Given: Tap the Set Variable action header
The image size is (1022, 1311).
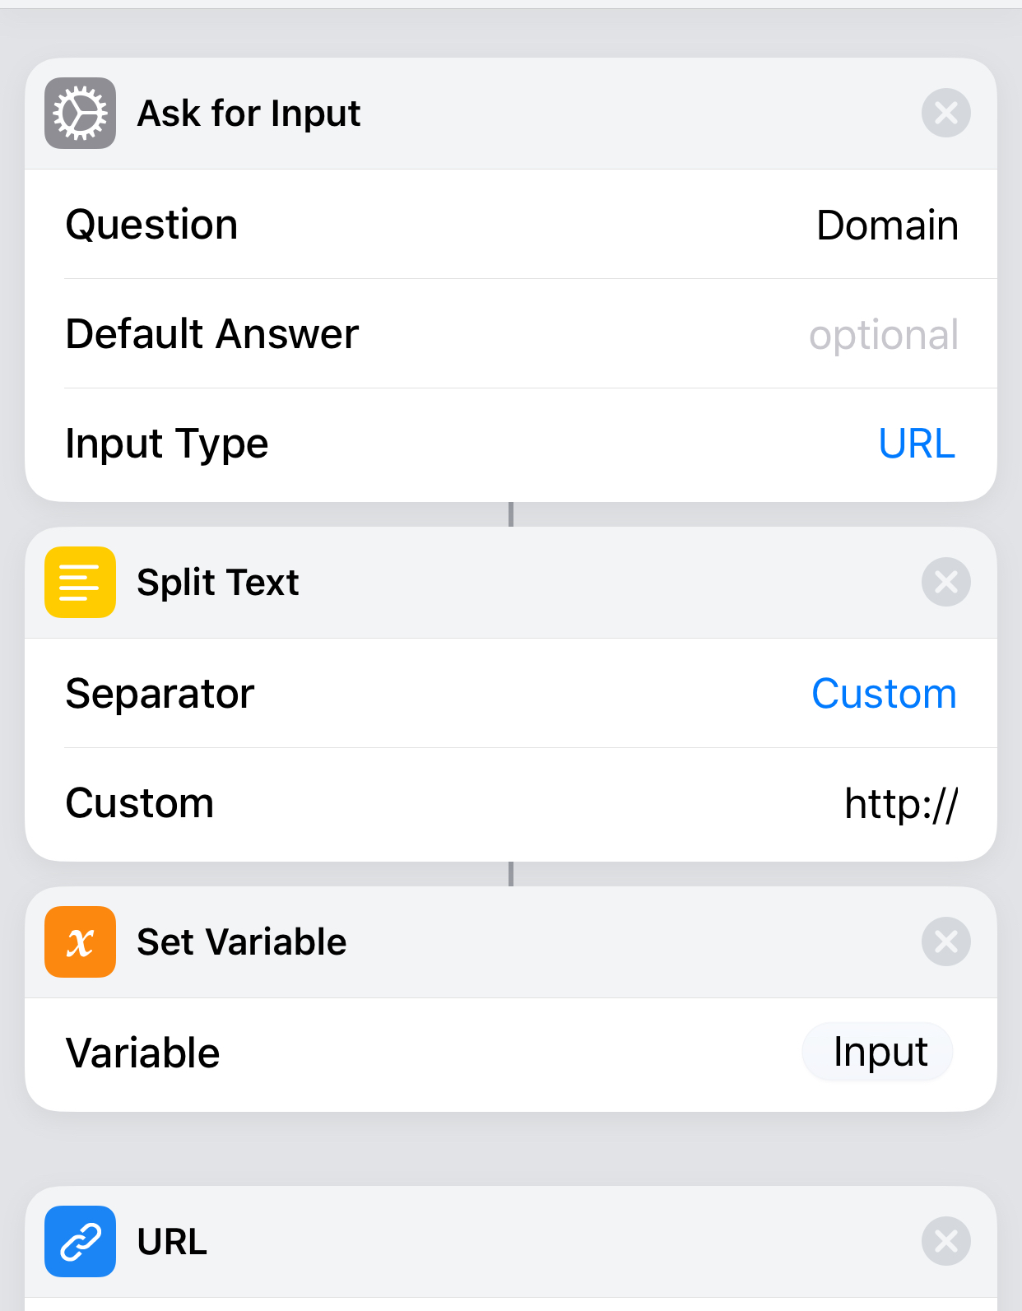Looking at the screenshot, I should point(511,942).
